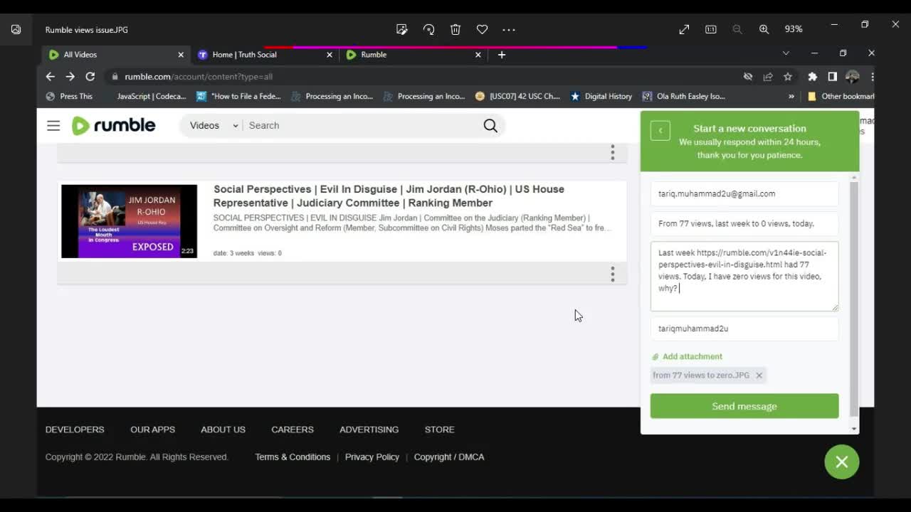911x512 pixels.
Task: Go forward in the browser
Action: click(x=70, y=76)
